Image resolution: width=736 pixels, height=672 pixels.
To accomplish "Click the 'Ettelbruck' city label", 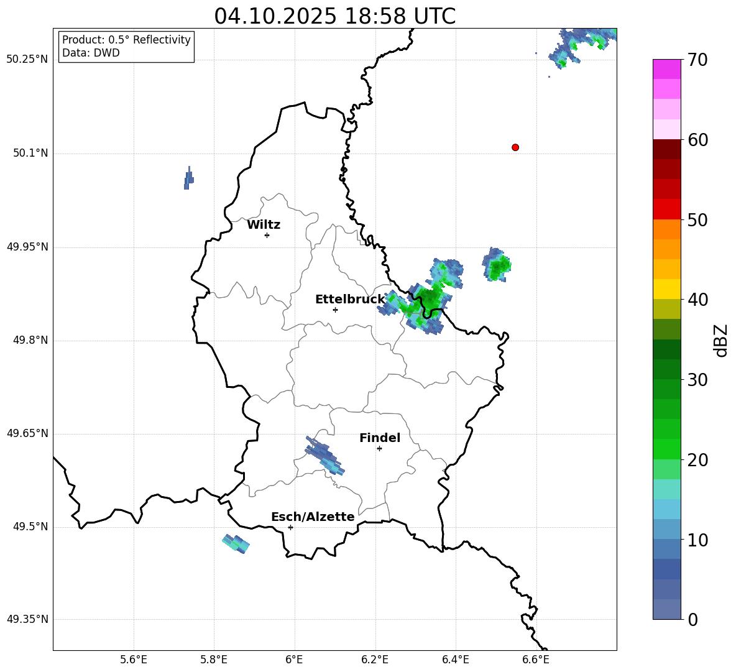I will (x=350, y=300).
